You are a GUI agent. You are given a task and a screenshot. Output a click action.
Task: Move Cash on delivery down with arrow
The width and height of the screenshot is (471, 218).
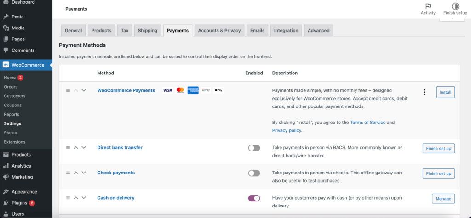tap(84, 198)
